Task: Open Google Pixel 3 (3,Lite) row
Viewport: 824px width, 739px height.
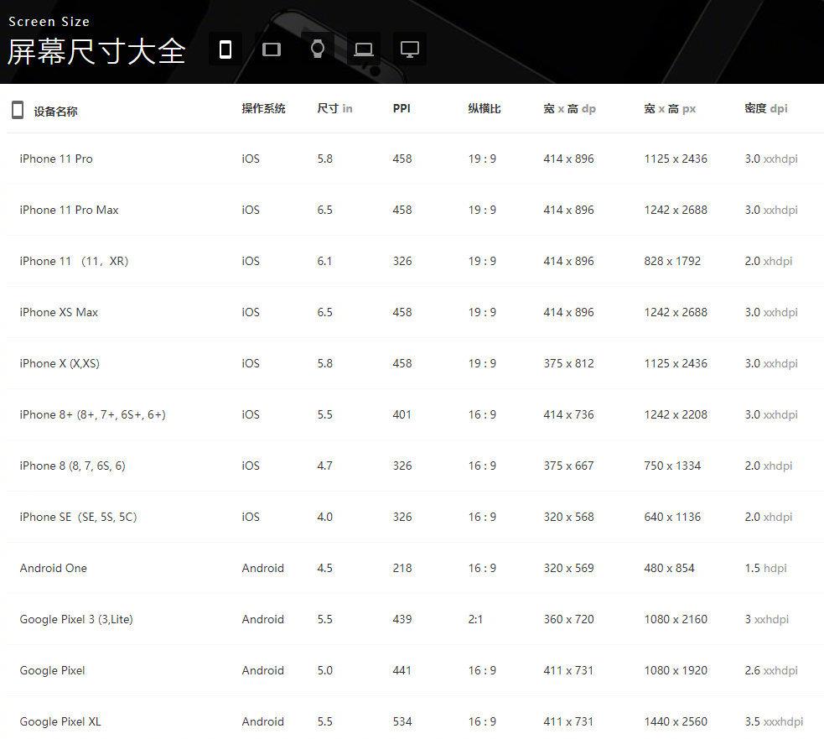Action: coord(76,619)
